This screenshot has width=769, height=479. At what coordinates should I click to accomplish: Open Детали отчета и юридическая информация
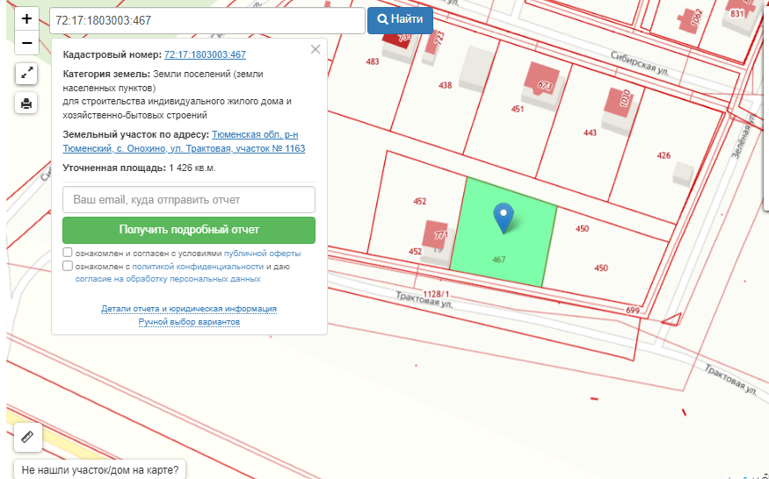click(x=189, y=309)
